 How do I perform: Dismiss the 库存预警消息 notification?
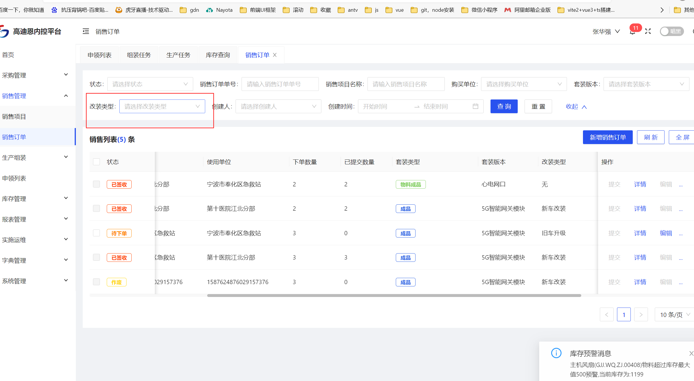[691, 353]
